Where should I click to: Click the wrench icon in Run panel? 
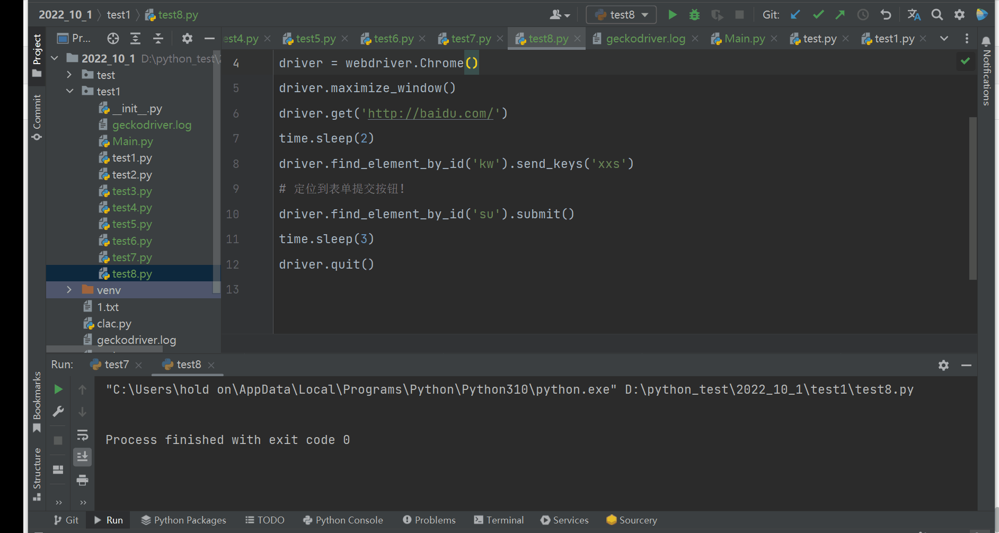(x=58, y=412)
